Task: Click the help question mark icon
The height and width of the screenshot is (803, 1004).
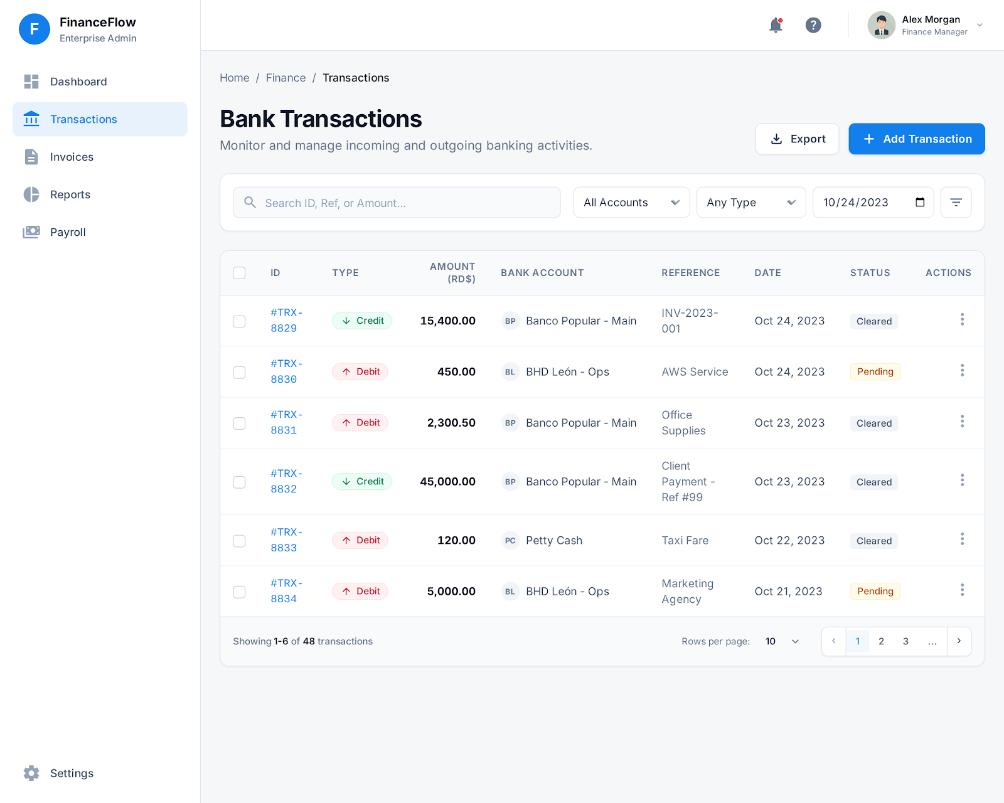Action: 813,25
